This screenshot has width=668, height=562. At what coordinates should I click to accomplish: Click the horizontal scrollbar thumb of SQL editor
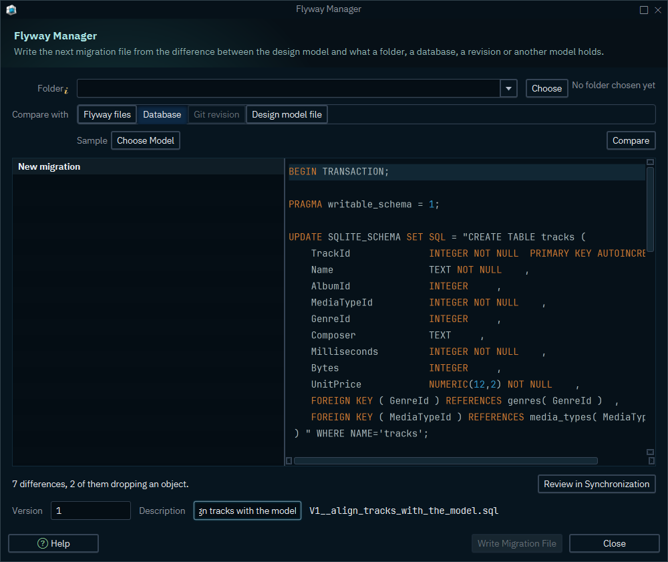point(446,460)
